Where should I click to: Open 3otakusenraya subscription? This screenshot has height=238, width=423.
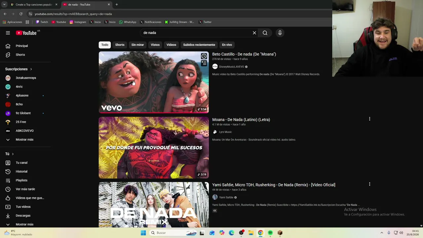[25, 78]
